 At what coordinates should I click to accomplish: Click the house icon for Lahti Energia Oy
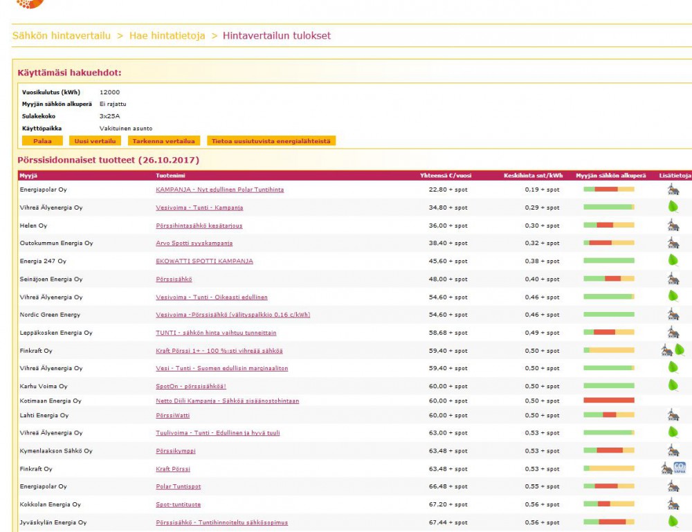[x=673, y=415]
